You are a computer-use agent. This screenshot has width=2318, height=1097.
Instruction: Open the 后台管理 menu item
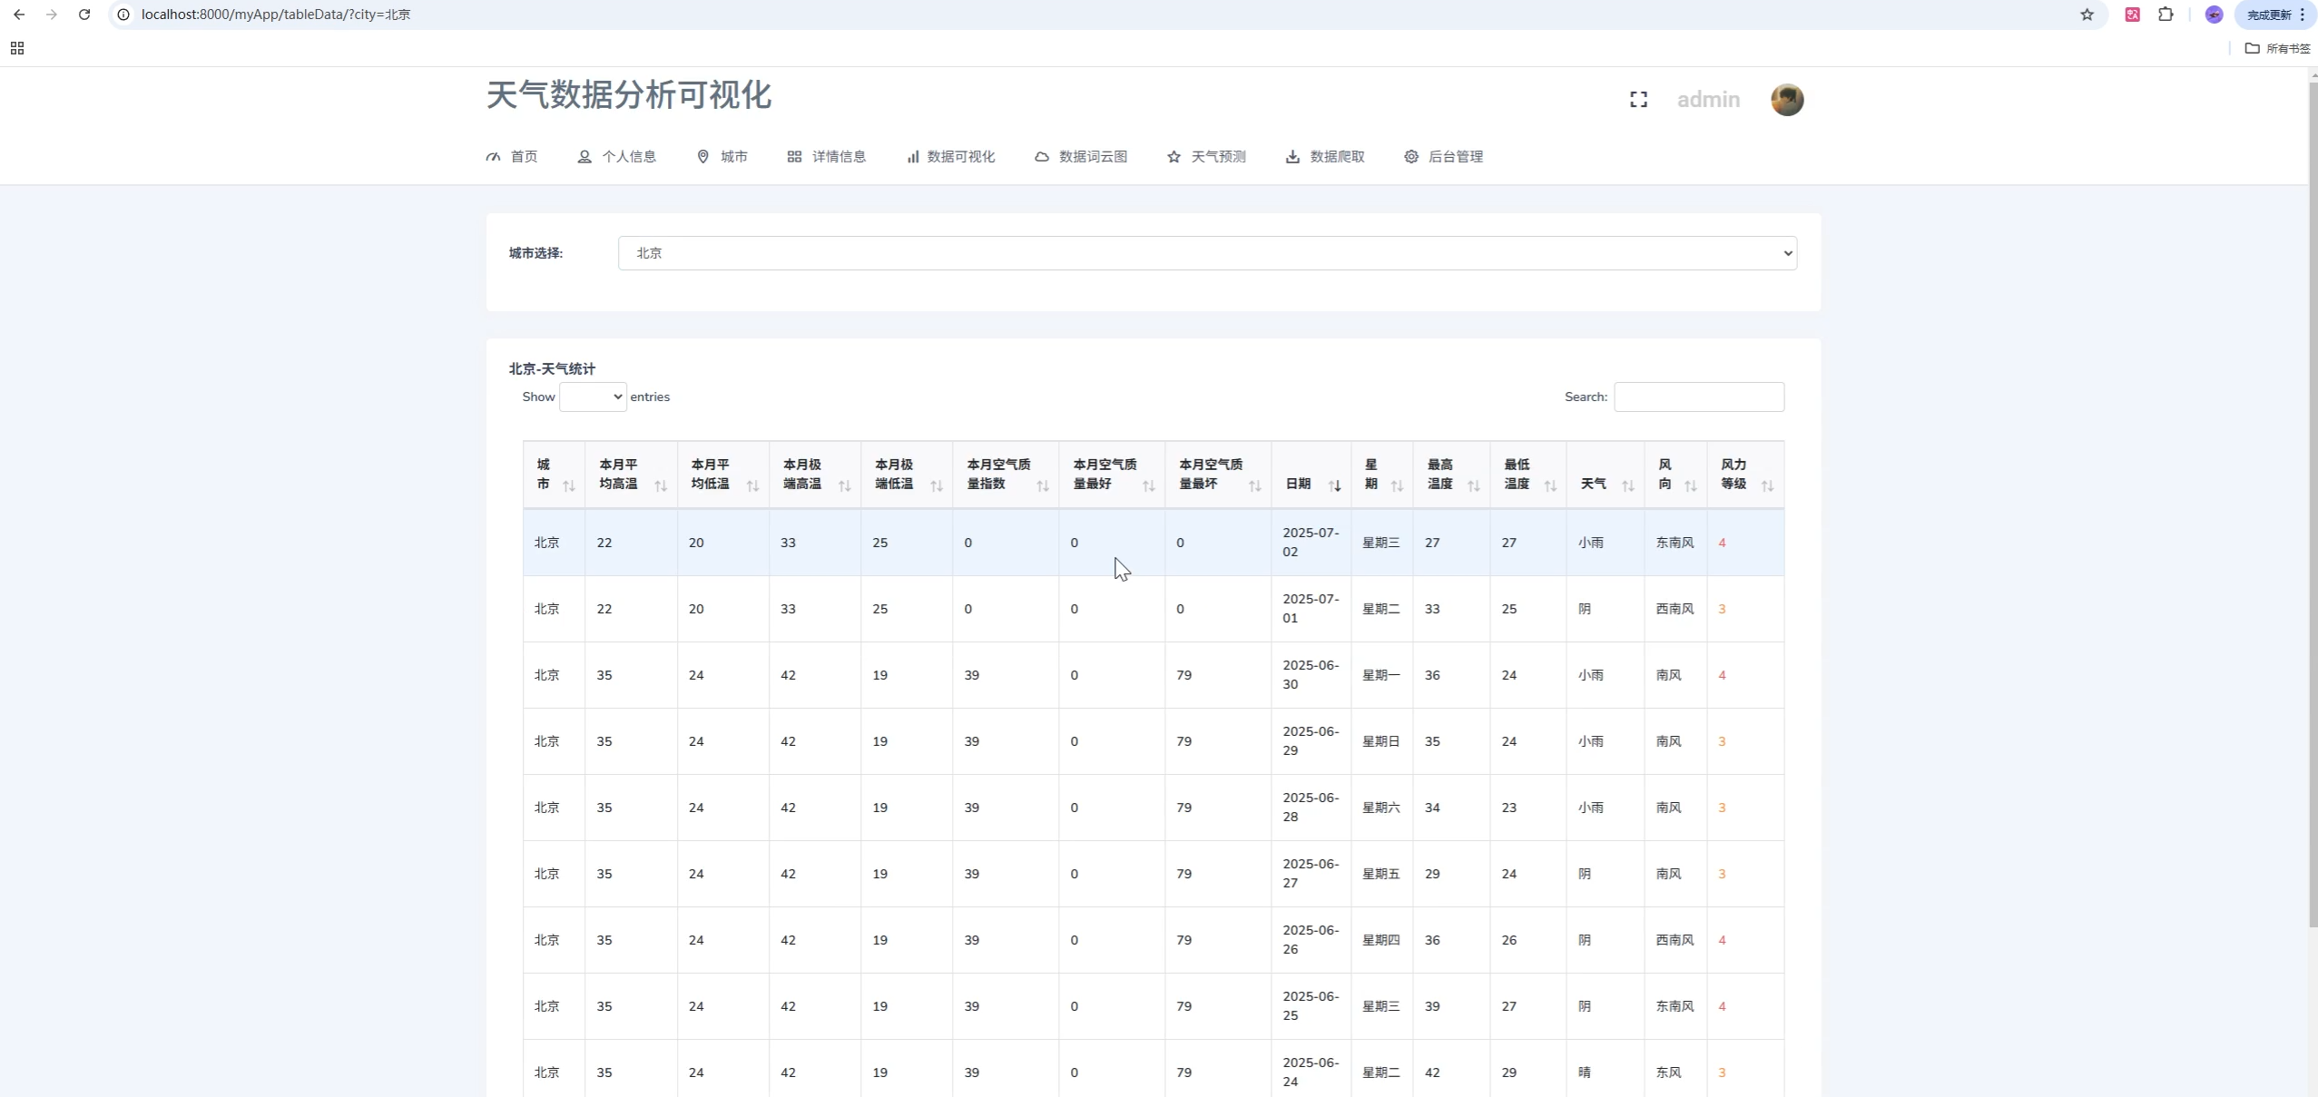click(1444, 157)
